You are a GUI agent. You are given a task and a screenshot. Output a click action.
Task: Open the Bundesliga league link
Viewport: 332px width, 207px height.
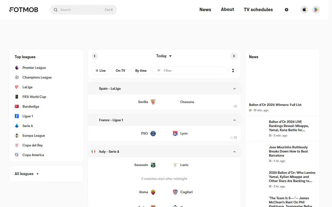click(x=31, y=107)
